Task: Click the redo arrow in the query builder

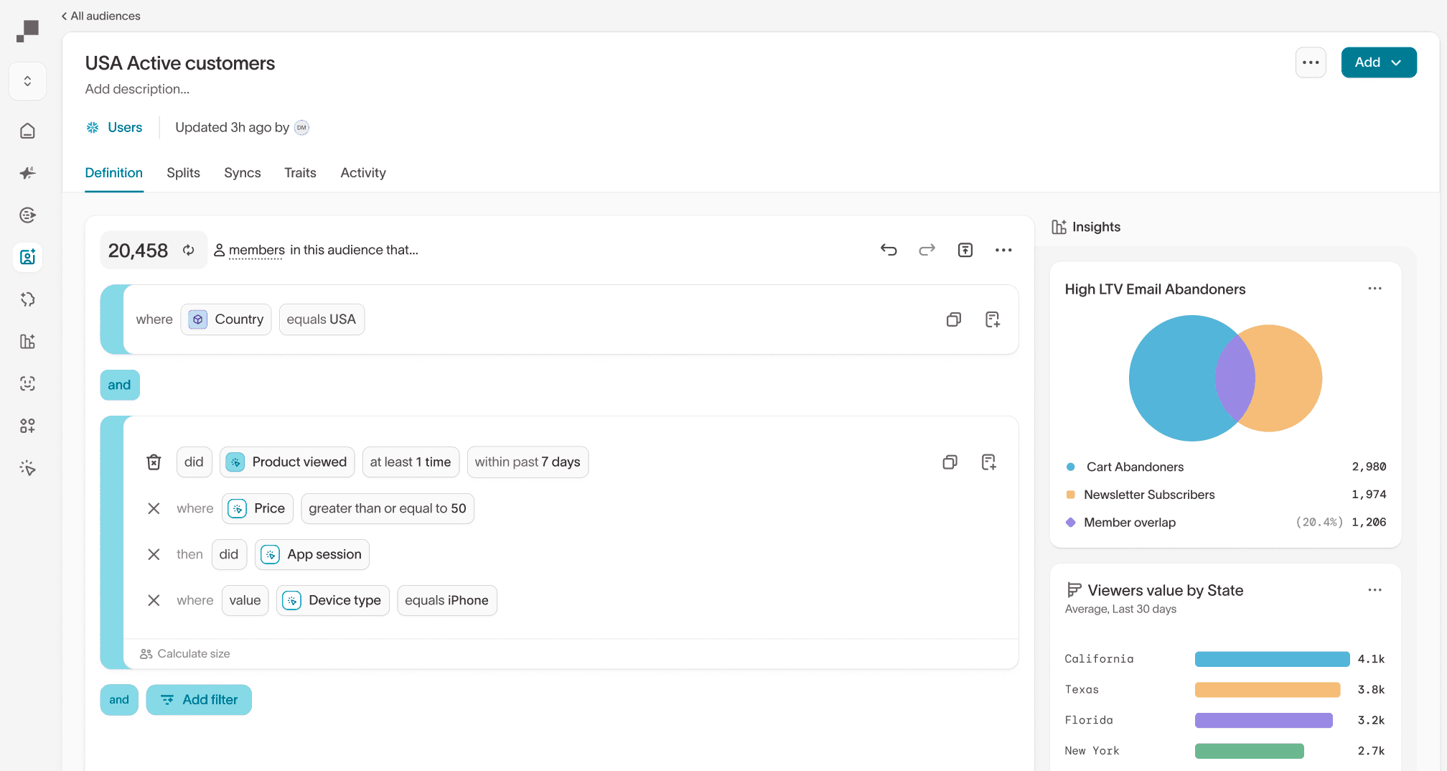Action: coord(927,250)
